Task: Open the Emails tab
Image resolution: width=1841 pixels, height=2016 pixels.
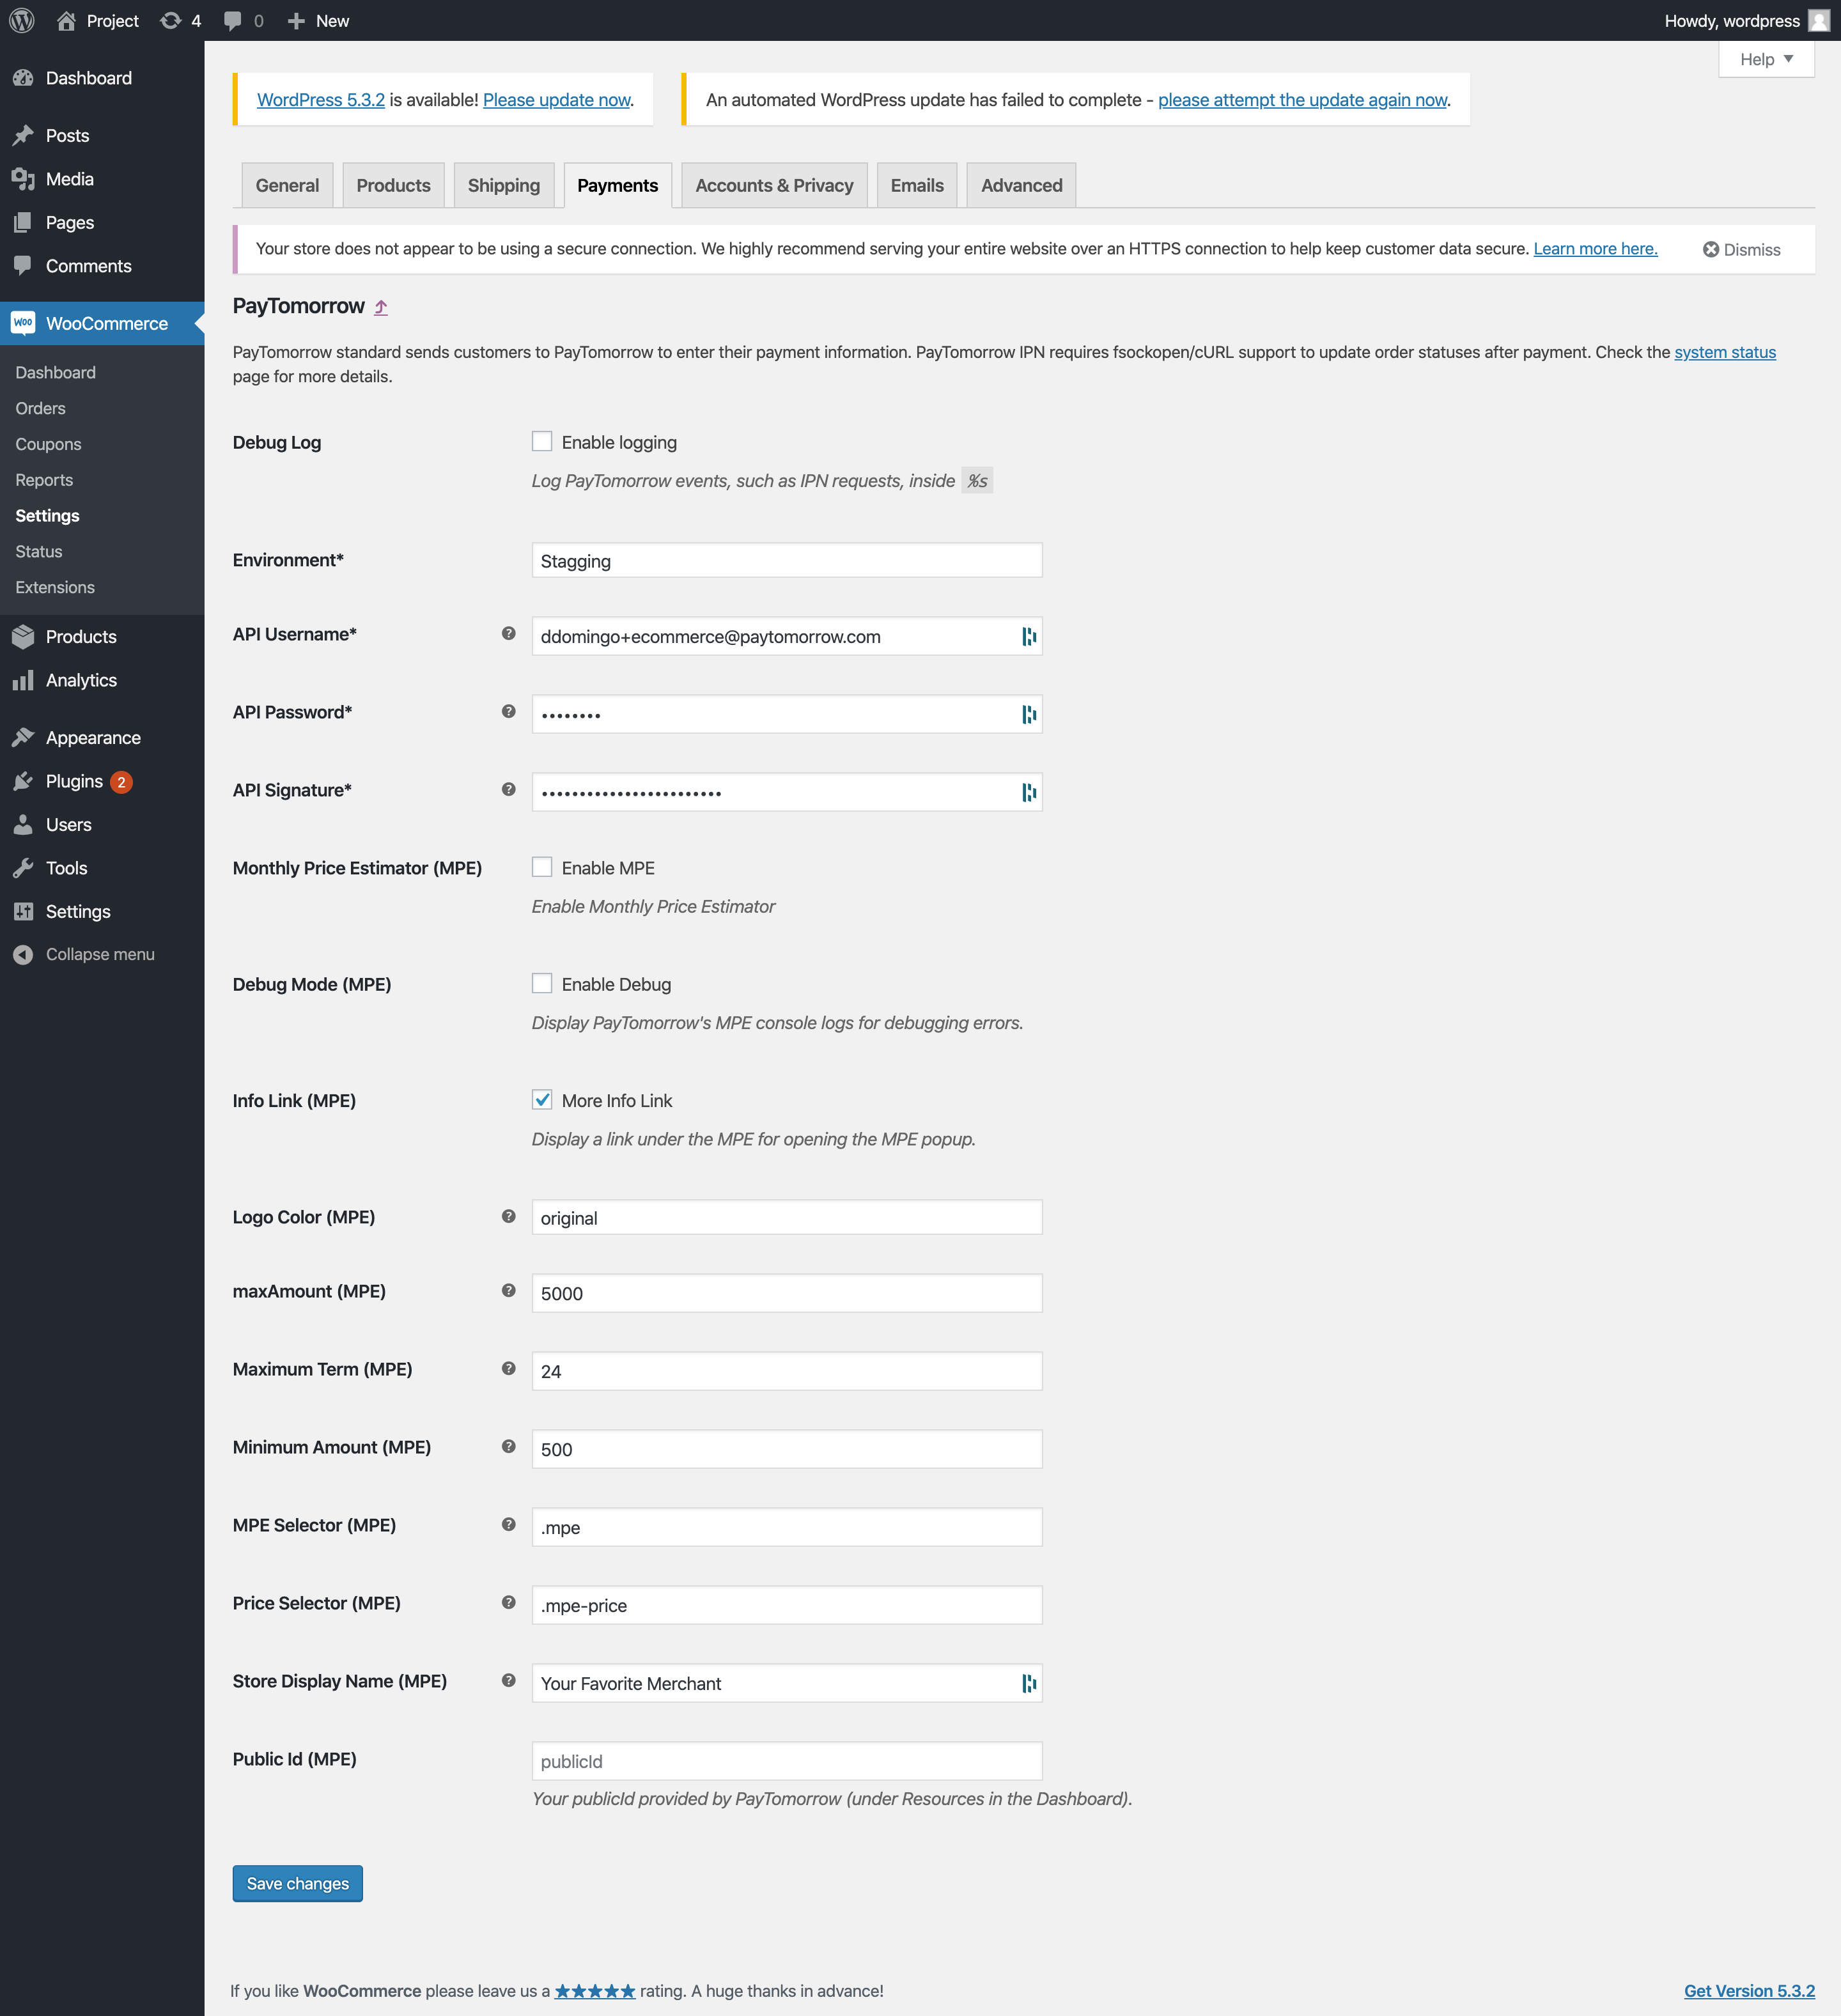Action: [917, 185]
